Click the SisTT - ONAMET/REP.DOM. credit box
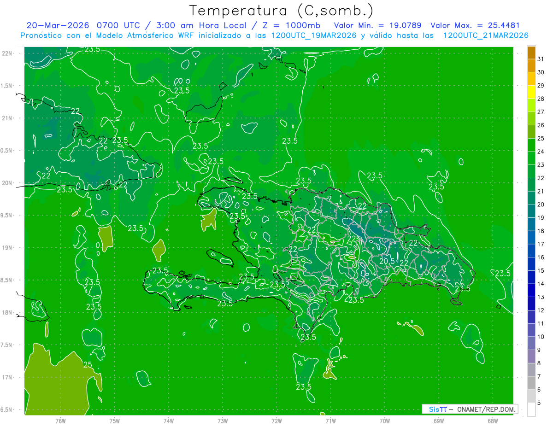Viewport: 553px width, 427px height. pyautogui.click(x=470, y=409)
